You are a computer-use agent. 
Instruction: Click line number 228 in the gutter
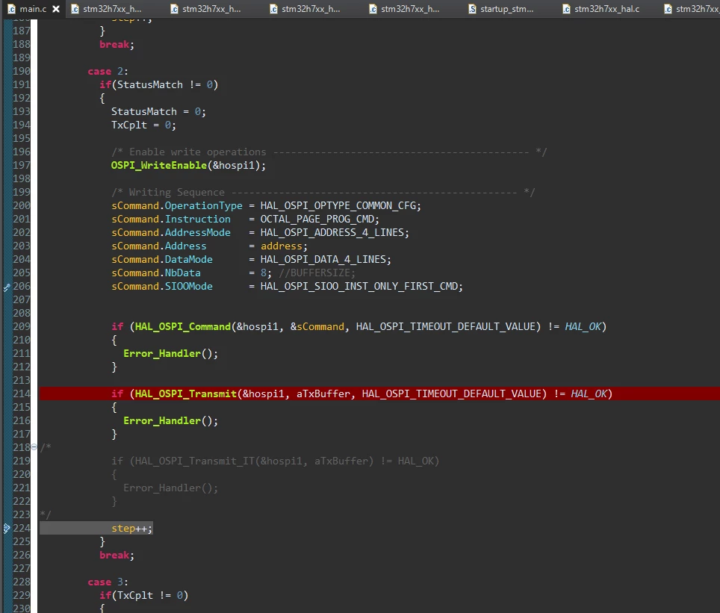tap(22, 582)
